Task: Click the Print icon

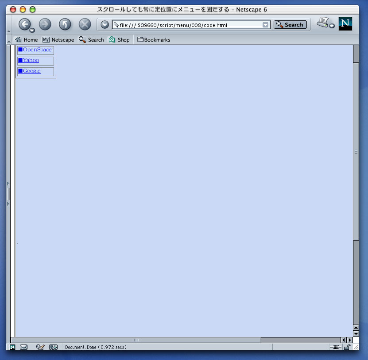Action: [323, 22]
